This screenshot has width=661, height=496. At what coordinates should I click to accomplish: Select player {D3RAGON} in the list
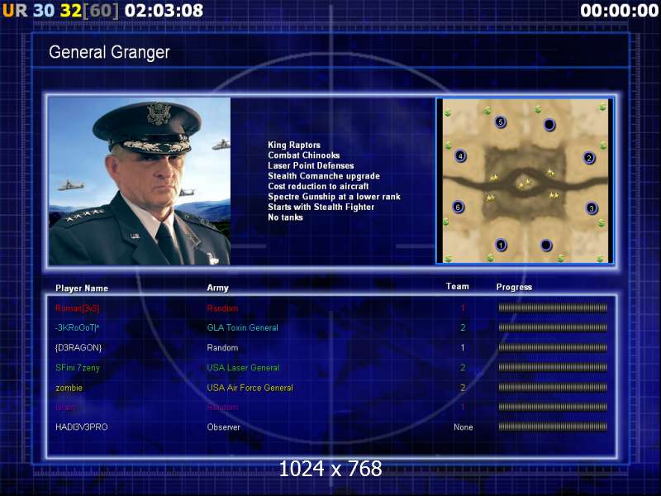coord(78,347)
